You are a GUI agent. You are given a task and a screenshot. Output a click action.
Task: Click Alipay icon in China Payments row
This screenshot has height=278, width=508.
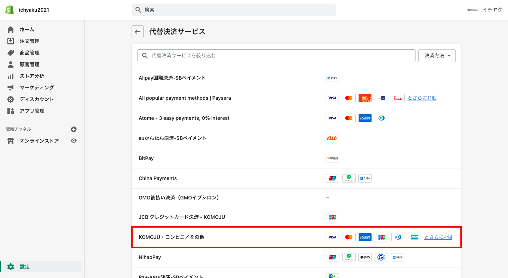(365, 178)
